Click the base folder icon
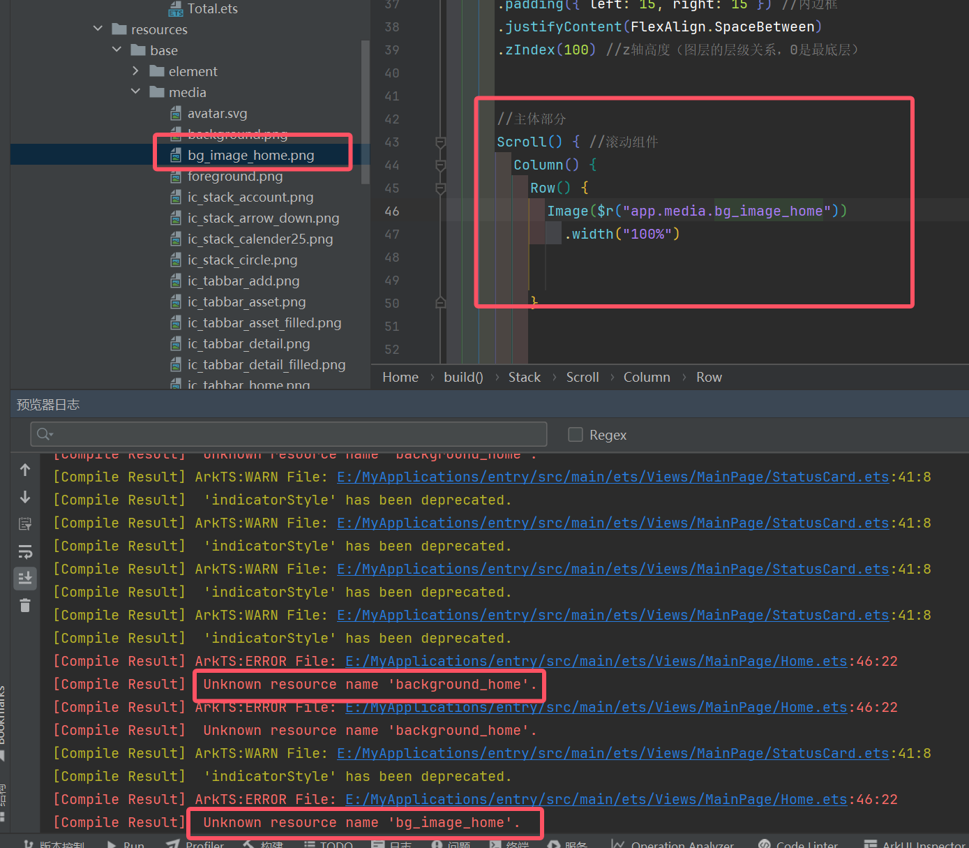Image resolution: width=969 pixels, height=848 pixels. 138,50
